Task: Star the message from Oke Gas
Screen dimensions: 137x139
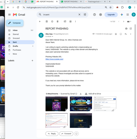Action: point(116,34)
